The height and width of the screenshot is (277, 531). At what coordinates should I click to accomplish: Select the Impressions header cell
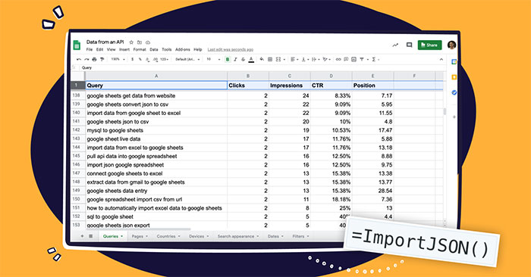290,86
